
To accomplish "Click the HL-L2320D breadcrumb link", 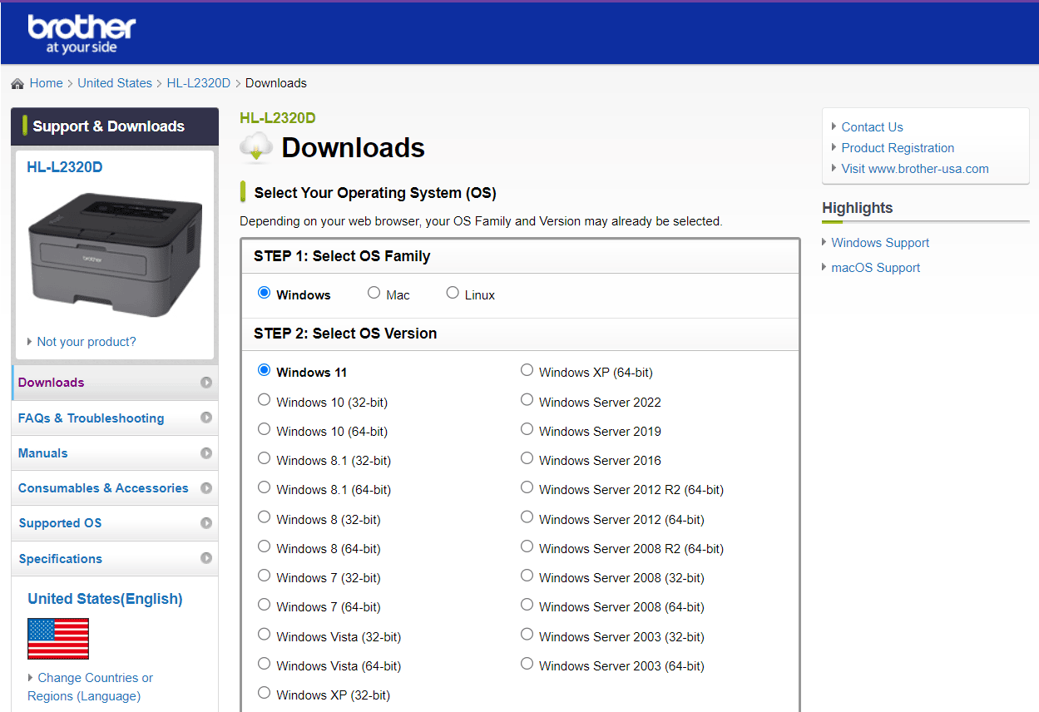I will 199,82.
